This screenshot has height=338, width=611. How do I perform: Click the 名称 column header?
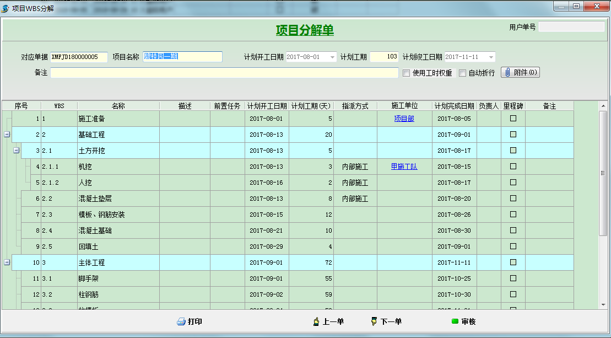(x=118, y=106)
